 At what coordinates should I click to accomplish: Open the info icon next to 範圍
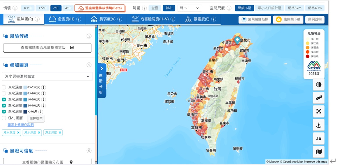[144, 8]
